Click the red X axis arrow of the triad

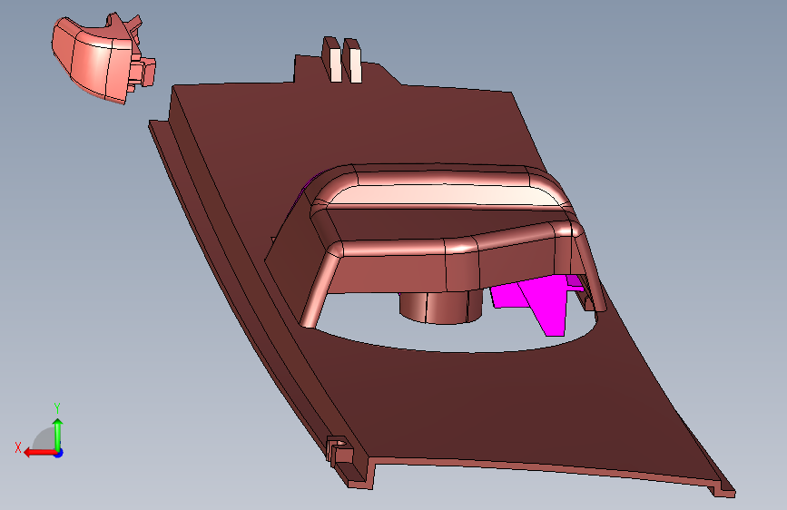pos(40,453)
